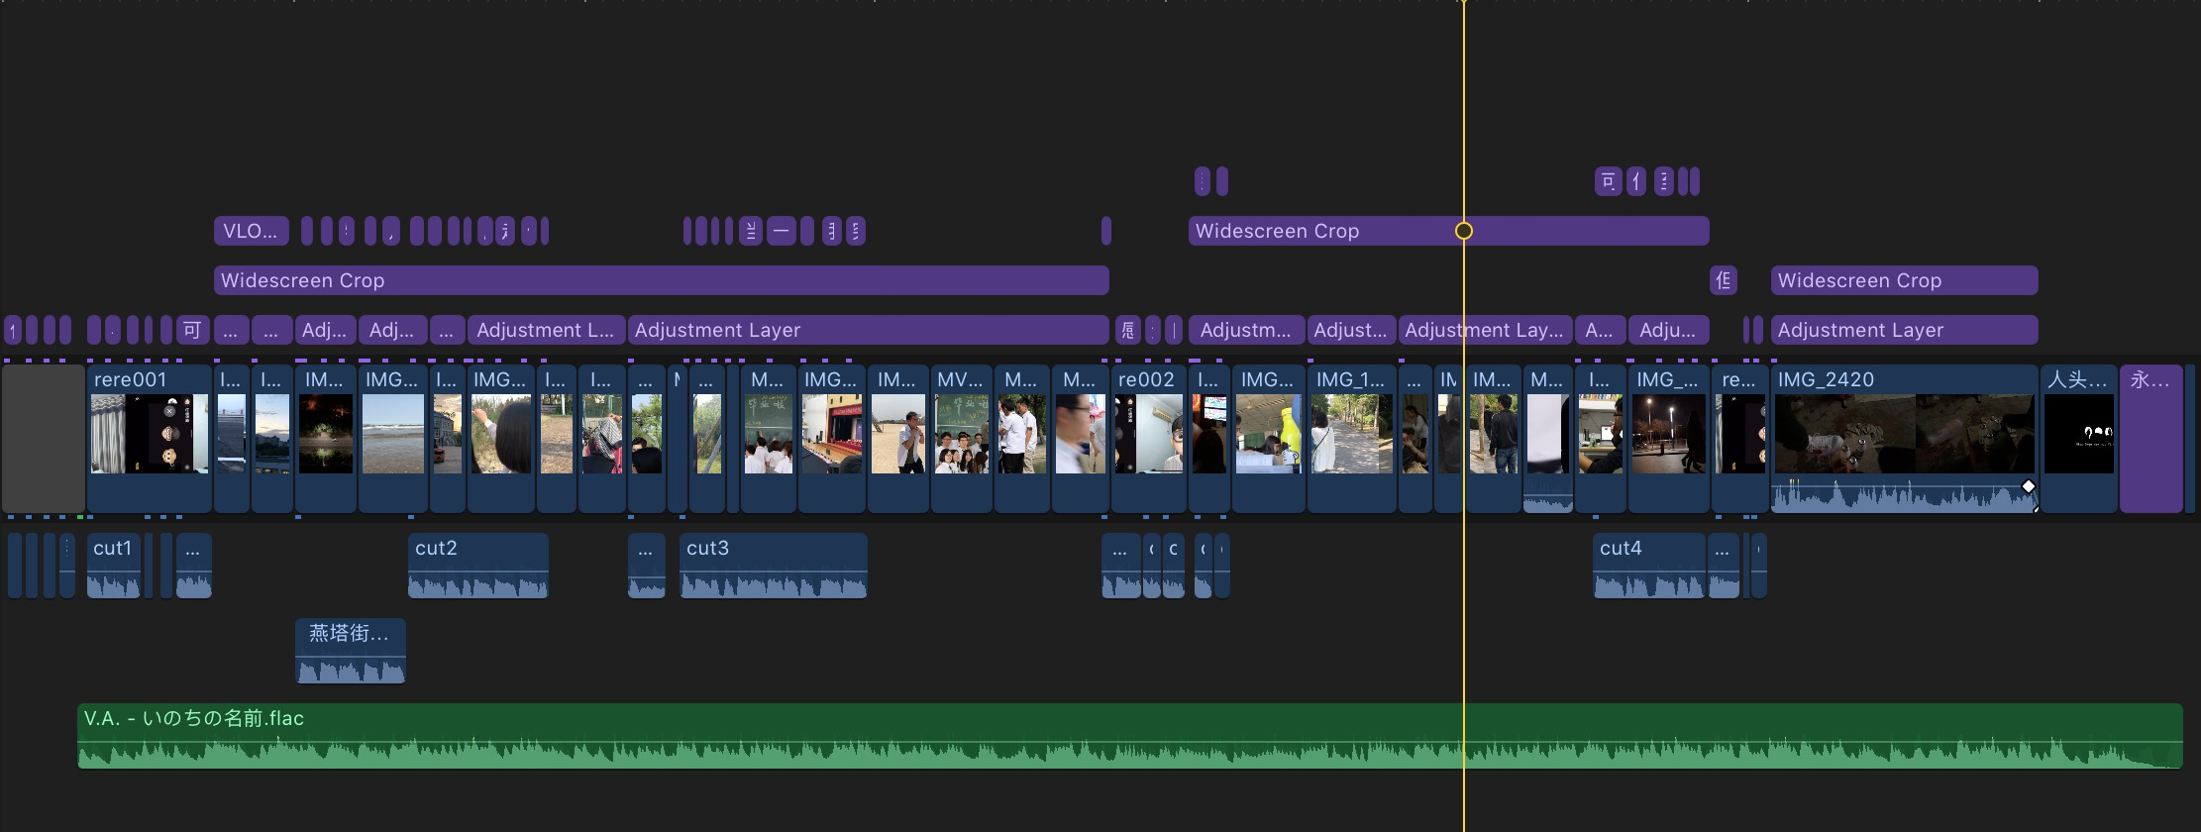Select the Widescreen Crop above IMG_2420
The height and width of the screenshot is (832, 2201).
pos(1903,280)
